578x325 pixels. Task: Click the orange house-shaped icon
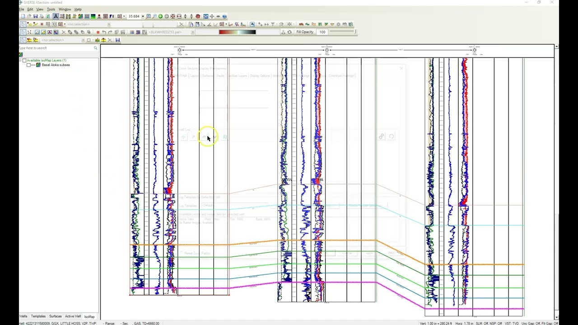pyautogui.click(x=301, y=24)
